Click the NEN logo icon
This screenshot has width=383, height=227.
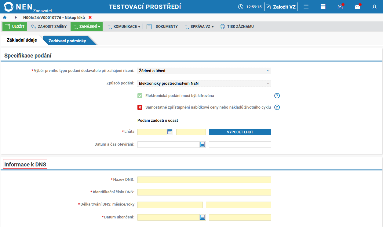point(8,7)
